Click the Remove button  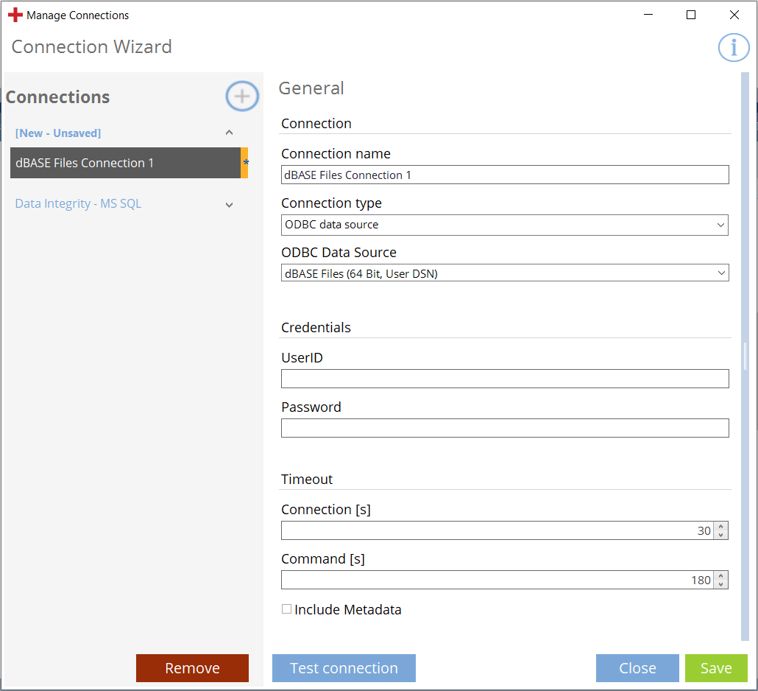click(192, 668)
